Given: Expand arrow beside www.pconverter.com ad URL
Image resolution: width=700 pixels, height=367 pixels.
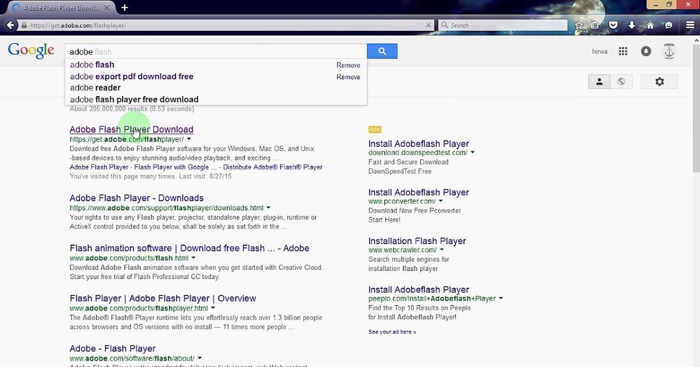Looking at the screenshot, I should (x=440, y=202).
